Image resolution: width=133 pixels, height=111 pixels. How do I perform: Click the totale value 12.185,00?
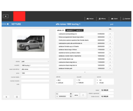tap(107, 90)
